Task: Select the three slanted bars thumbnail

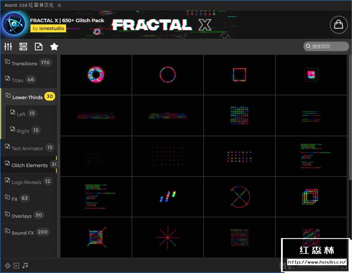Action: coord(168,197)
